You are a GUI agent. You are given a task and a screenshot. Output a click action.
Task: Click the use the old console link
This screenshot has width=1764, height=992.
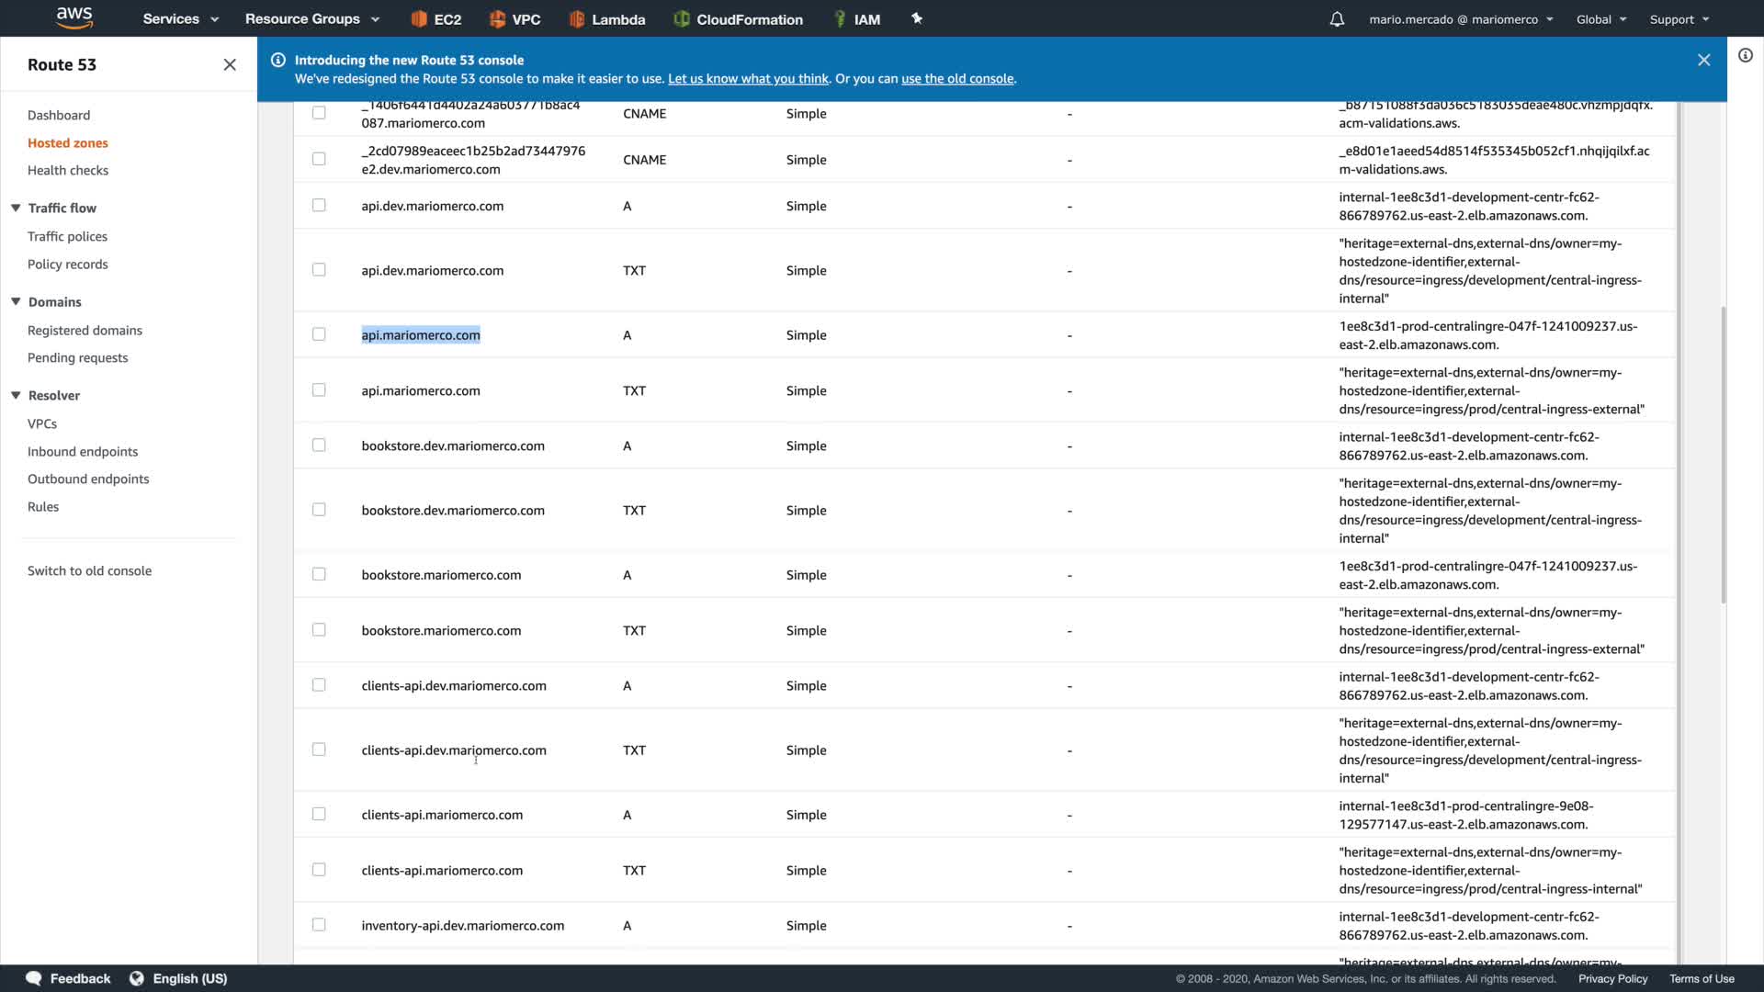(956, 79)
